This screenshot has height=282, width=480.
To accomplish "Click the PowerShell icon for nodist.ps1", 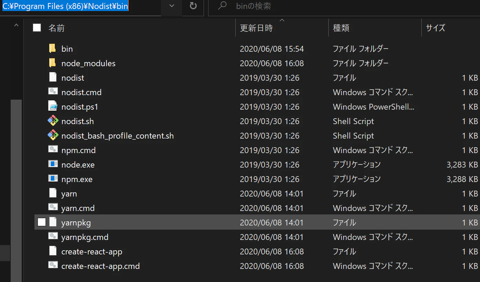I will click(x=53, y=107).
